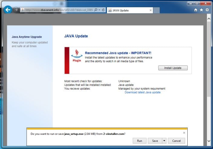Minimize the browser window
The height and width of the screenshot is (149, 213).
190,4
